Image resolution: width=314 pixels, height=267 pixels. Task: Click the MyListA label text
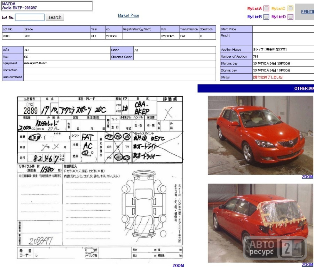[254, 8]
